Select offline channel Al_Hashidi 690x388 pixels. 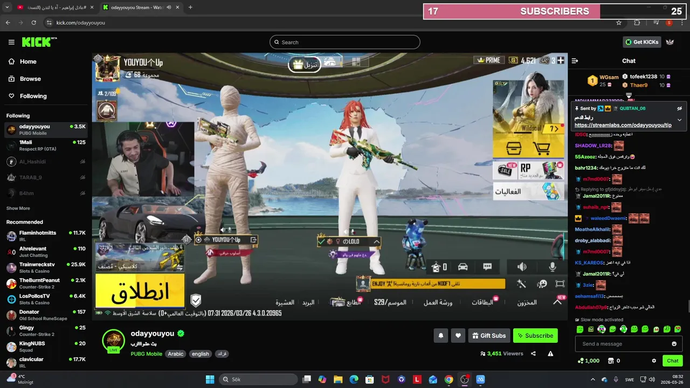(x=46, y=162)
